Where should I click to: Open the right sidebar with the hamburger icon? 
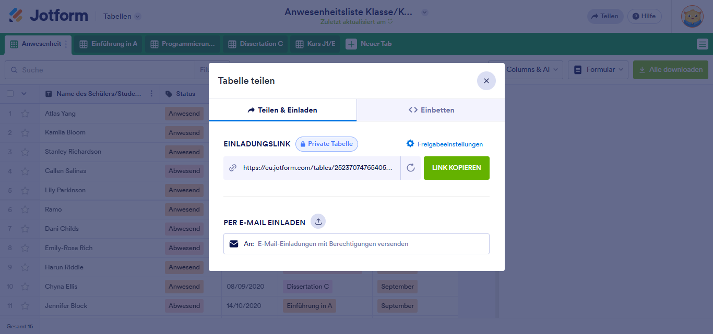point(702,44)
